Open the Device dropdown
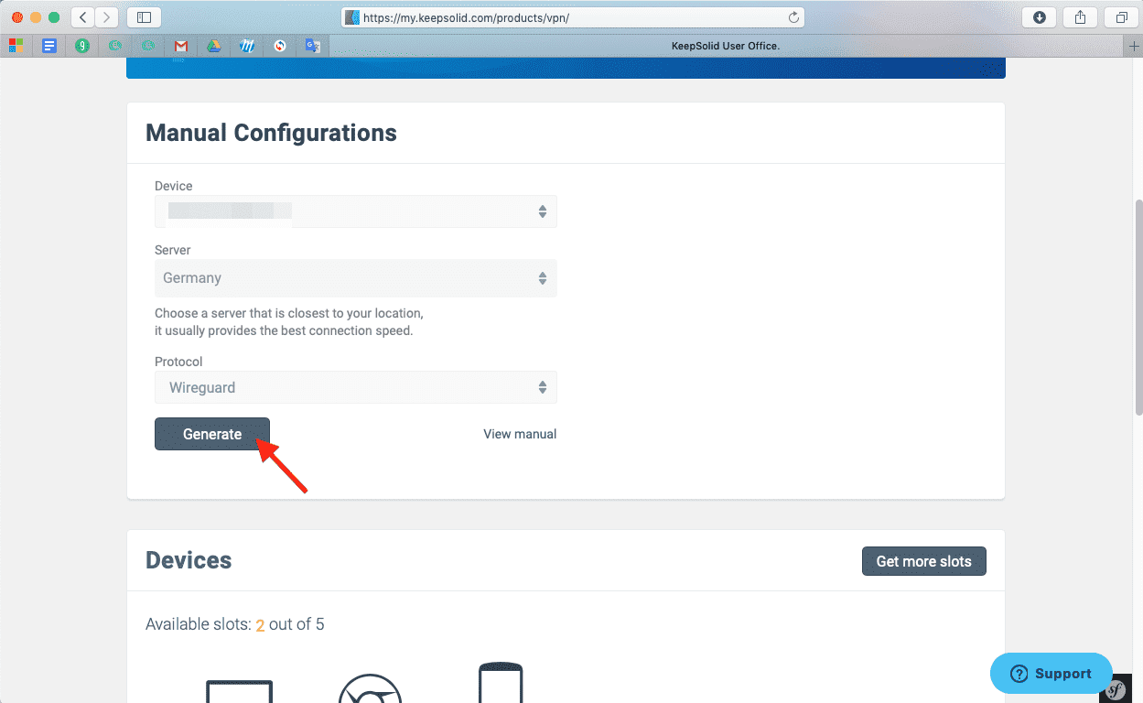This screenshot has height=703, width=1143. [355, 211]
